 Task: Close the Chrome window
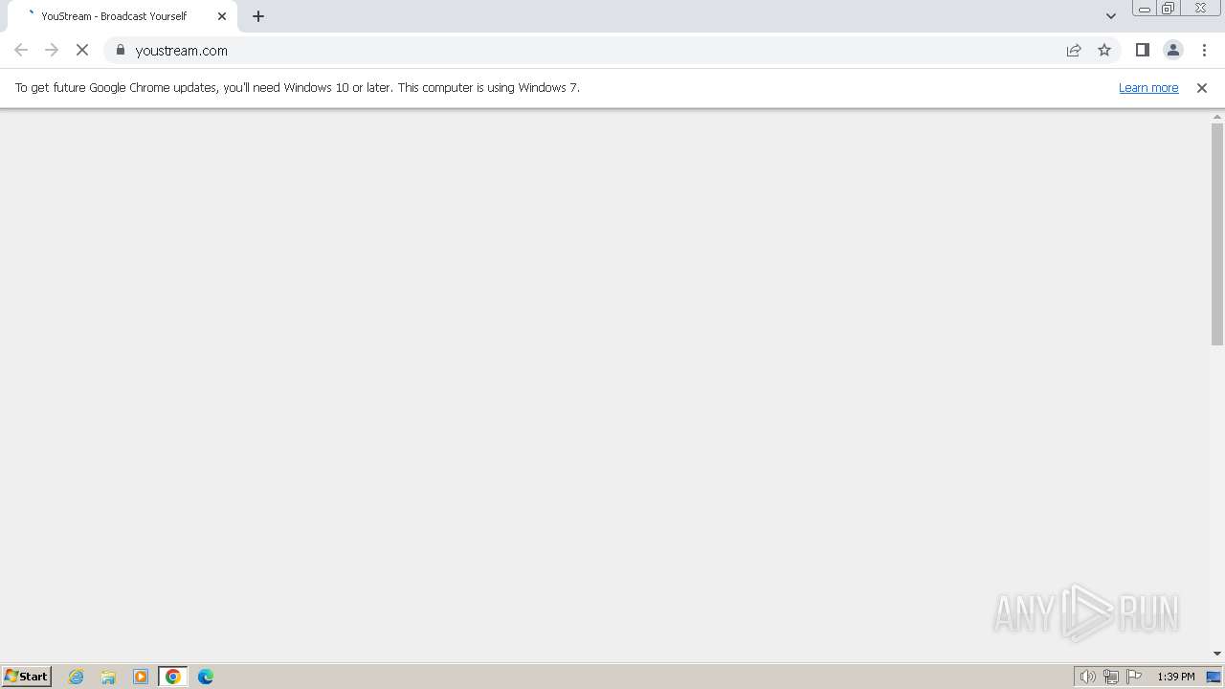pos(1200,9)
